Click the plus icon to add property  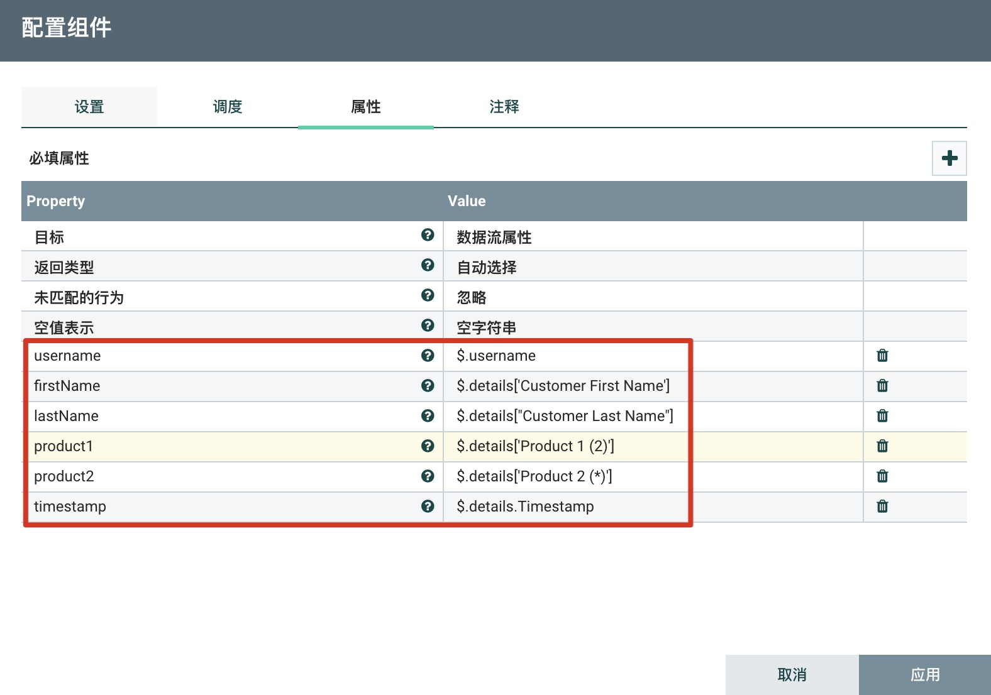click(949, 158)
